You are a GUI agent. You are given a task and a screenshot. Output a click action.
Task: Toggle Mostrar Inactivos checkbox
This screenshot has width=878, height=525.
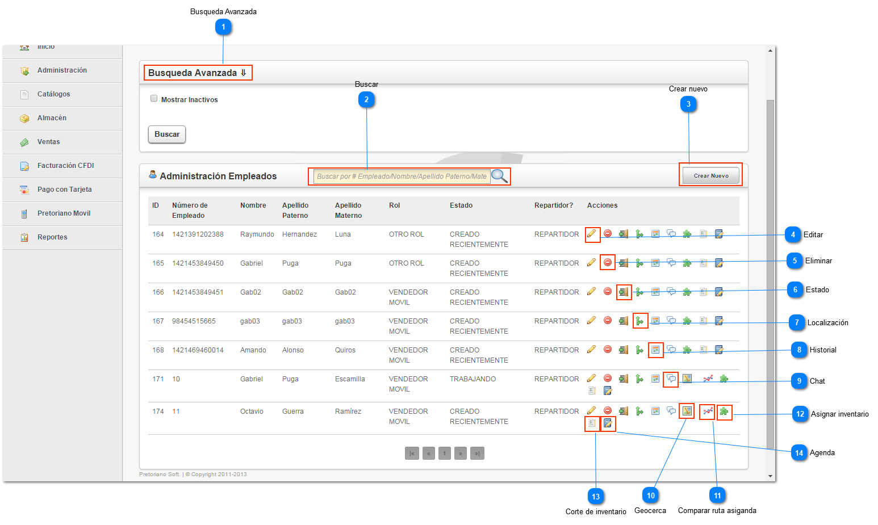point(154,98)
